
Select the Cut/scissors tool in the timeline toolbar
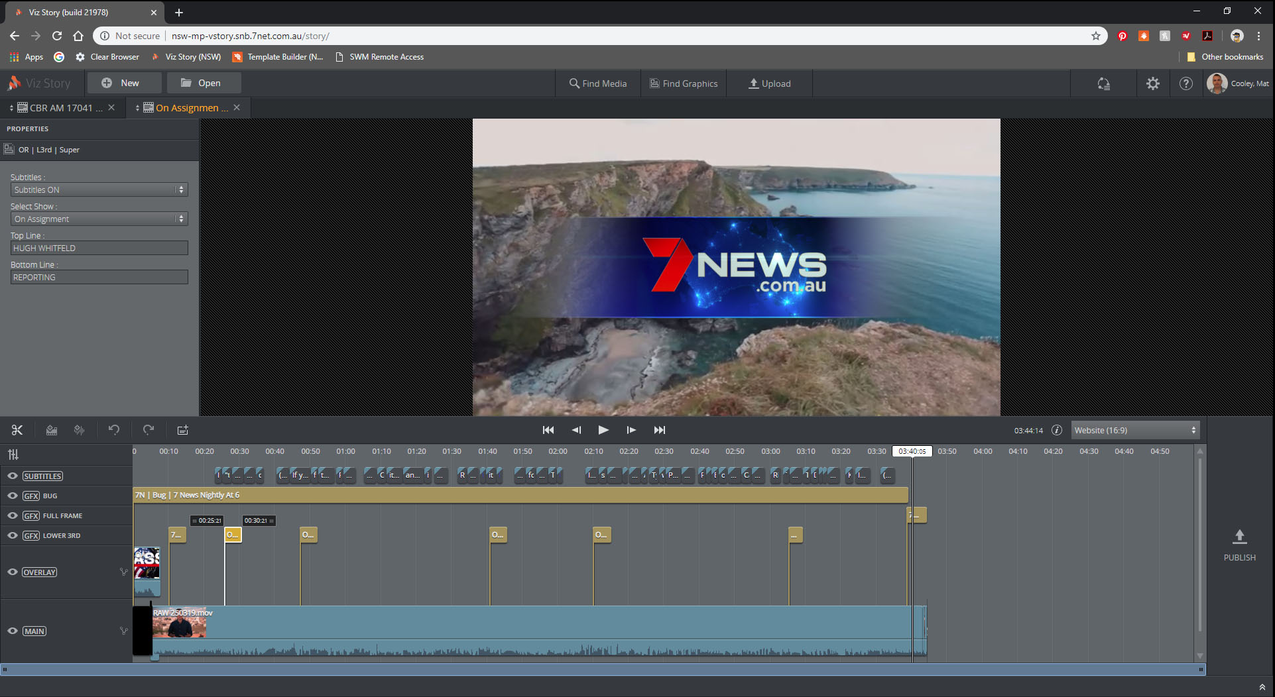[x=17, y=429]
